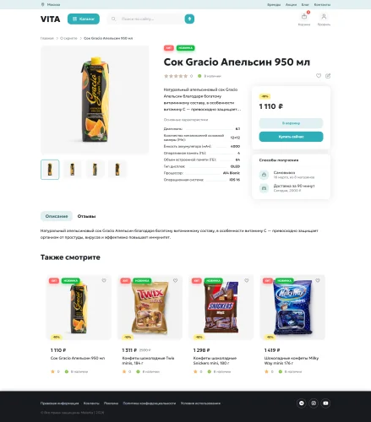Click the В корзину button
This screenshot has height=422, width=371.
[x=291, y=123]
